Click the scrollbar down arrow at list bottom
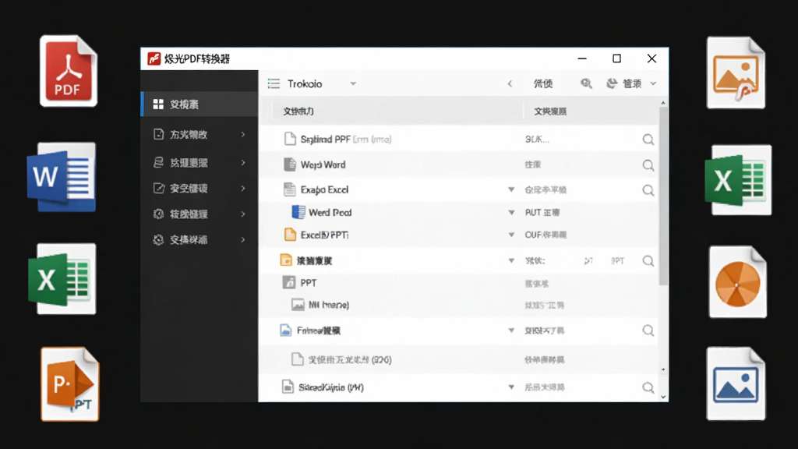798x449 pixels. click(663, 397)
